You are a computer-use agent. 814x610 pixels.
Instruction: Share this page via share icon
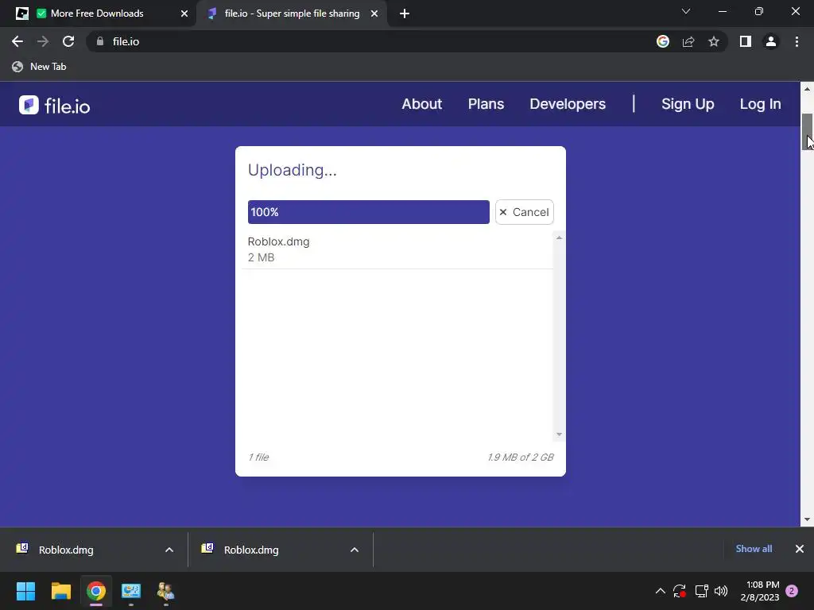tap(688, 41)
